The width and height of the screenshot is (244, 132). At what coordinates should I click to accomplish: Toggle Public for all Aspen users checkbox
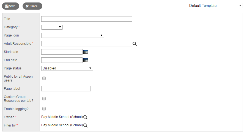44,78
